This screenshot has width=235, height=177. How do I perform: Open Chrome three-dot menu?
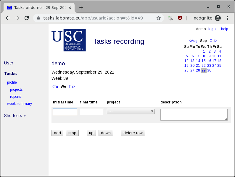tap(228, 18)
